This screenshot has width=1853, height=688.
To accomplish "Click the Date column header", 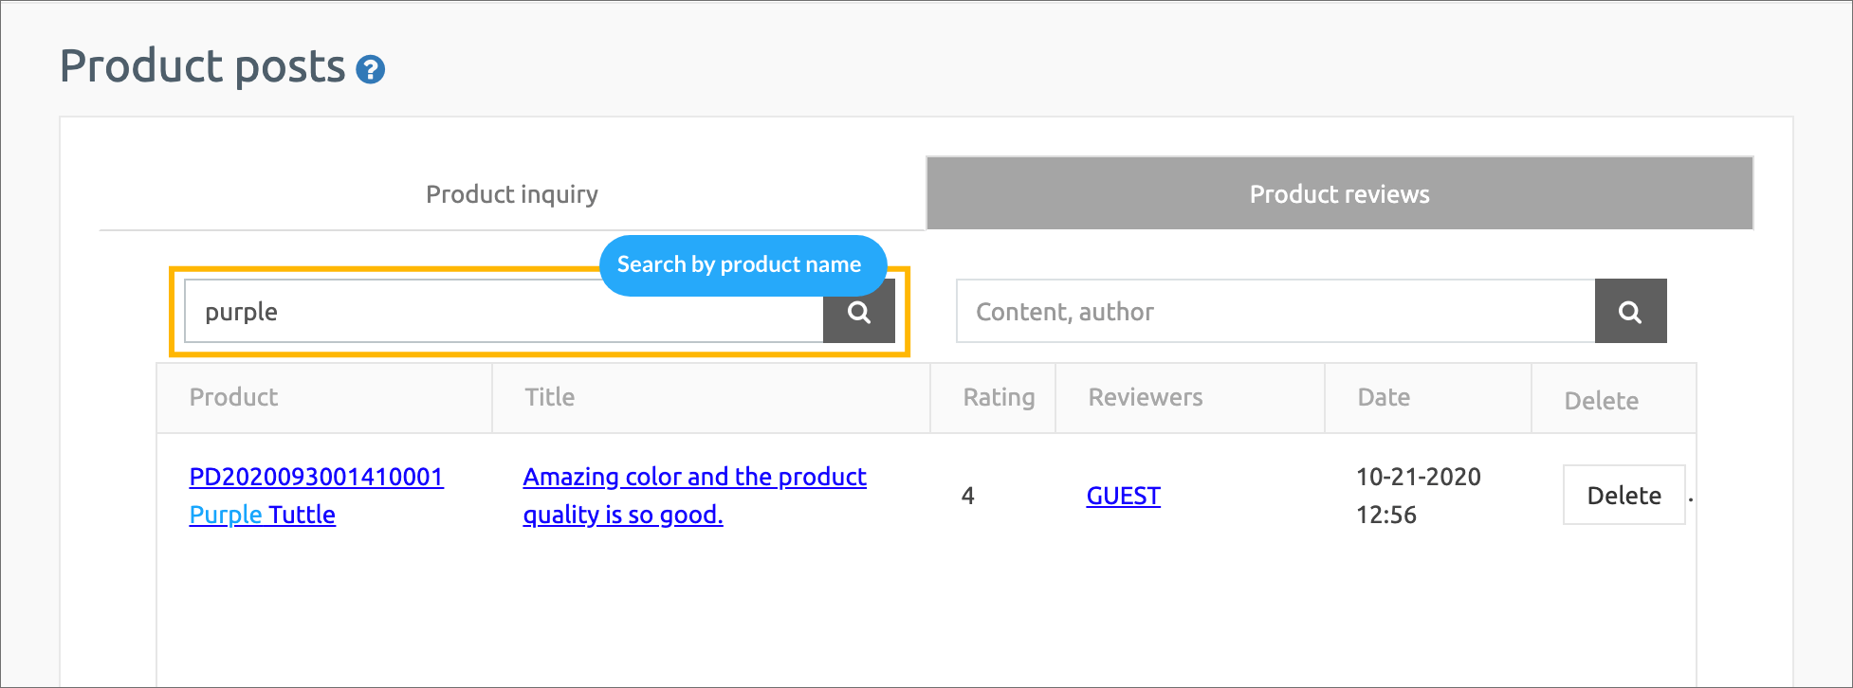I will pos(1383,397).
